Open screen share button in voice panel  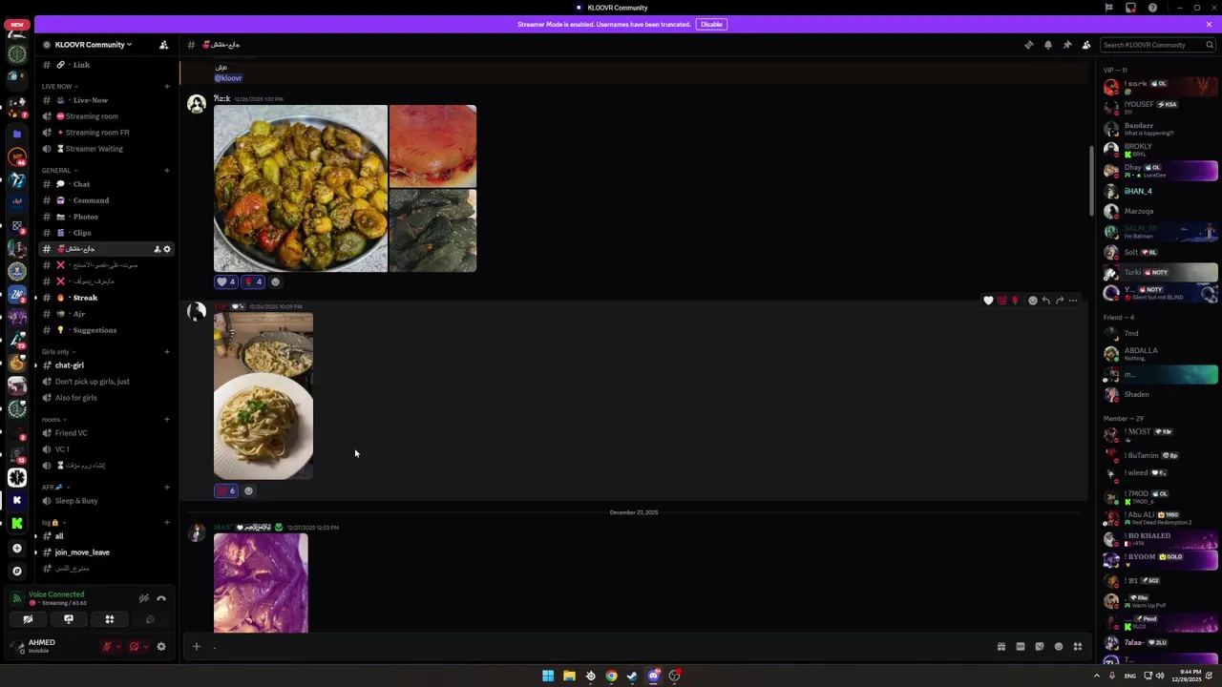(x=69, y=619)
